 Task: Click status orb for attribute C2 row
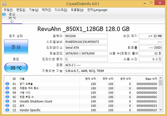7,105
